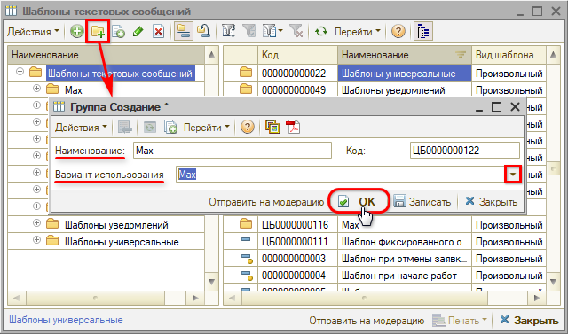Click the reread icon in the Группа dialog
The width and height of the screenshot is (568, 334).
[x=150, y=128]
